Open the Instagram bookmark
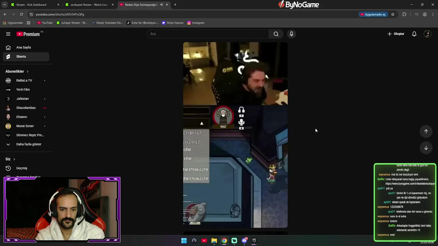 [196, 23]
